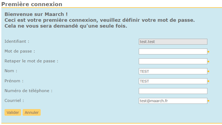
Task: Click the required star next to Prénom field
Action: point(208,81)
